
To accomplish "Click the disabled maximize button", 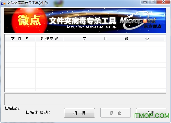I will [153, 2].
